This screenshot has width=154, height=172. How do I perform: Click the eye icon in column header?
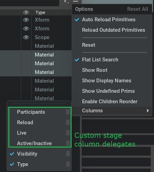click(x=26, y=12)
